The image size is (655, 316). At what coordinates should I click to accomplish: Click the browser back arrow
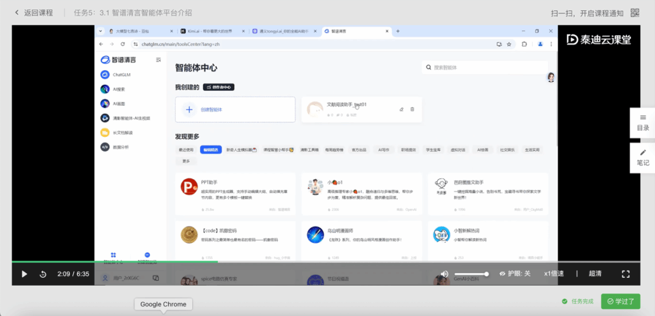(101, 44)
